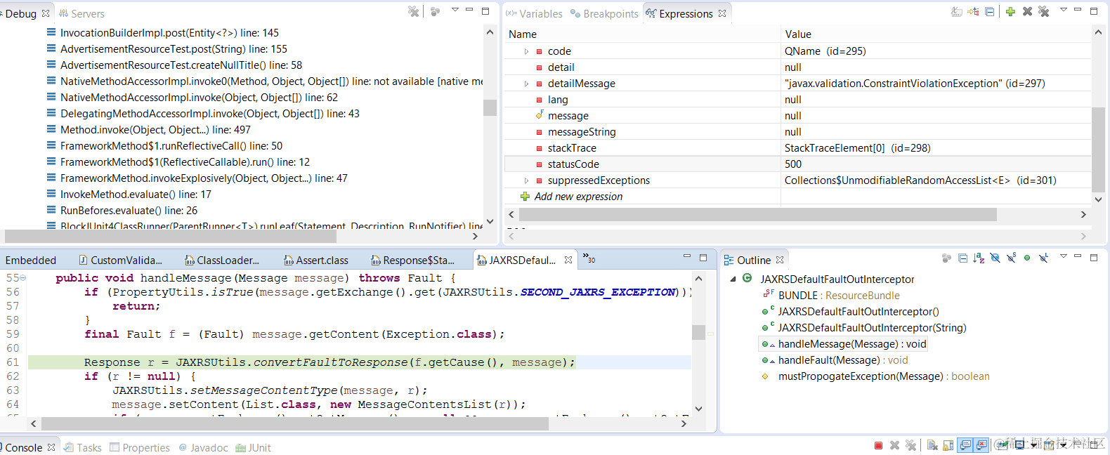
Task: Toggle alphabetical sort in Outline
Action: (x=979, y=258)
